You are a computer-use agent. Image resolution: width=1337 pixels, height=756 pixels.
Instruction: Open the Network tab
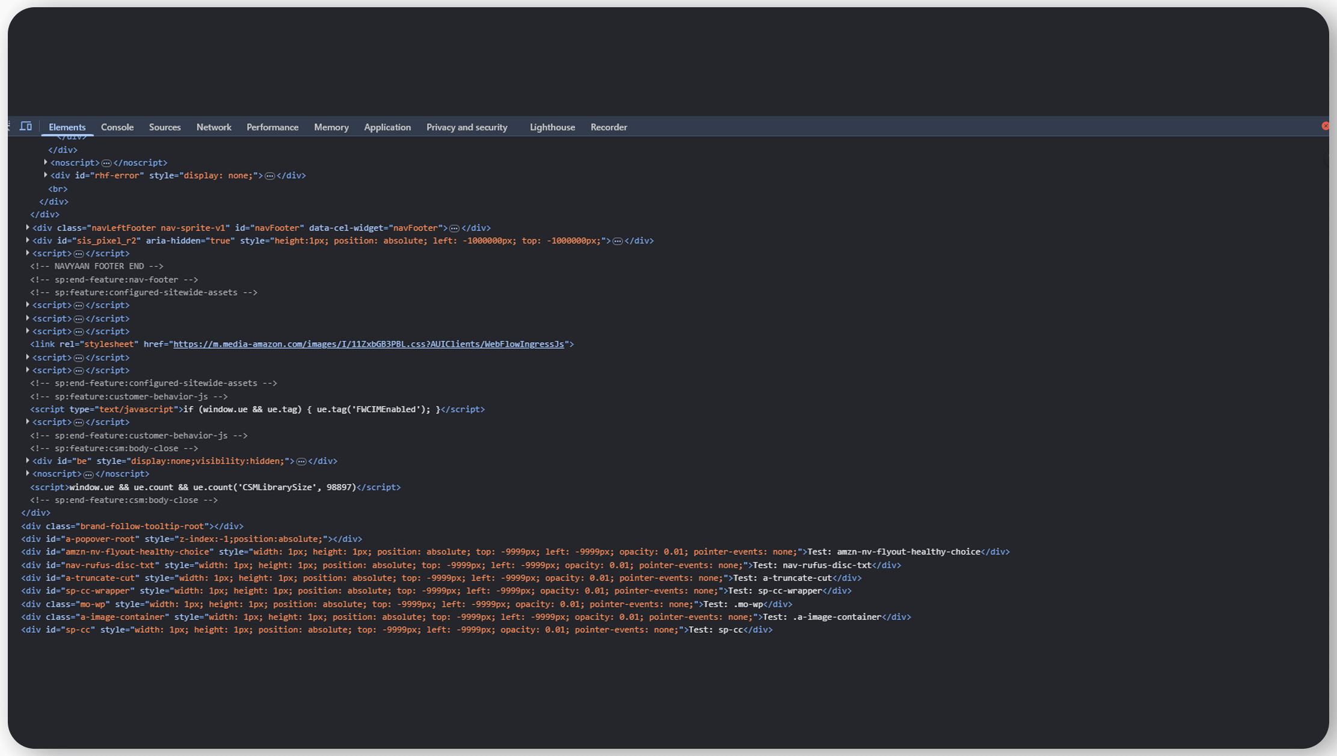click(x=214, y=127)
